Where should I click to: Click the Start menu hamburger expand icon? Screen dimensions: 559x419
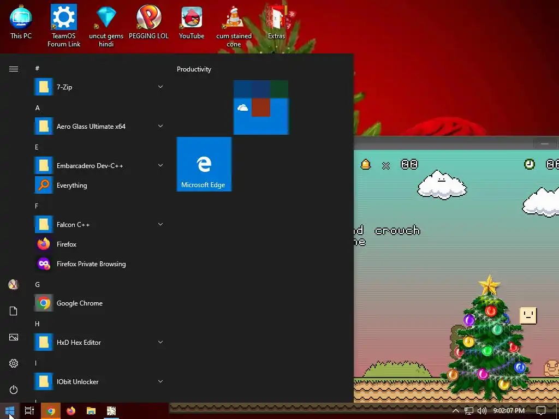click(14, 69)
